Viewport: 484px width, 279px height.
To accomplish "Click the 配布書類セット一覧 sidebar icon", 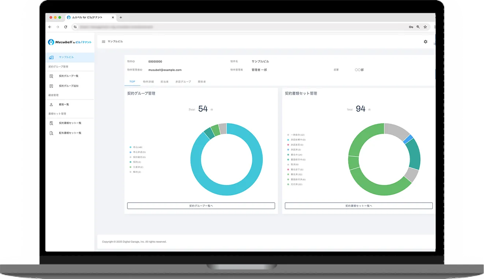I will coord(51,133).
